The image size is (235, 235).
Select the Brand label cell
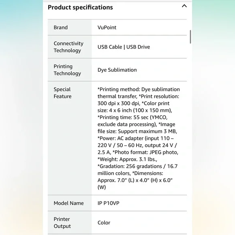pyautogui.click(x=70, y=28)
